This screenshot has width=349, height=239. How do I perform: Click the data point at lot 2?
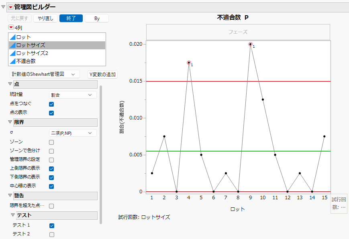point(164,136)
